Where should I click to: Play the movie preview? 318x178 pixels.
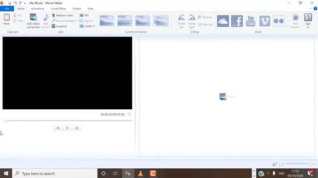click(x=68, y=128)
